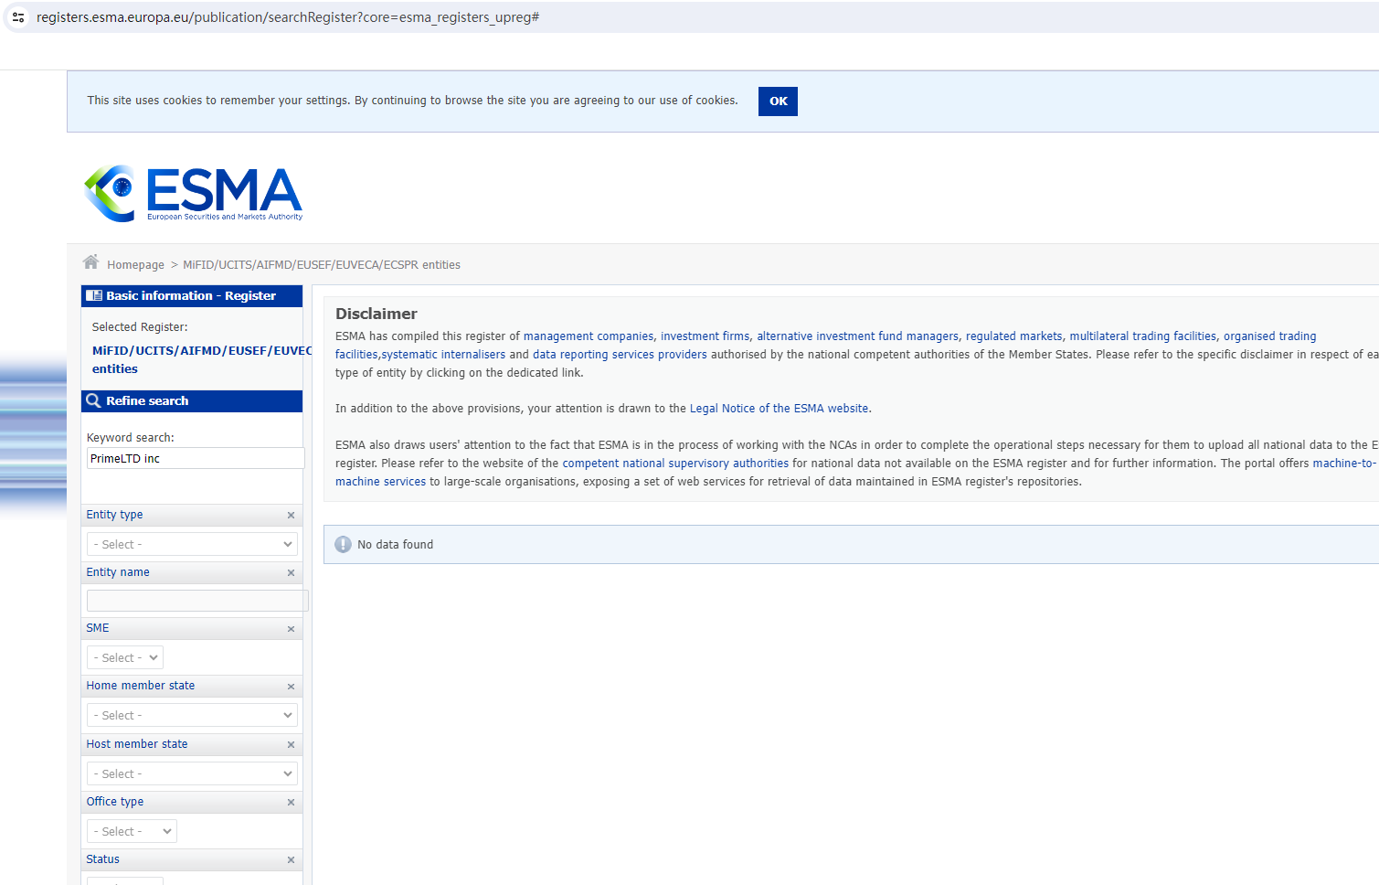The width and height of the screenshot is (1379, 885).
Task: Click the Refine search panel header
Action: point(192,401)
